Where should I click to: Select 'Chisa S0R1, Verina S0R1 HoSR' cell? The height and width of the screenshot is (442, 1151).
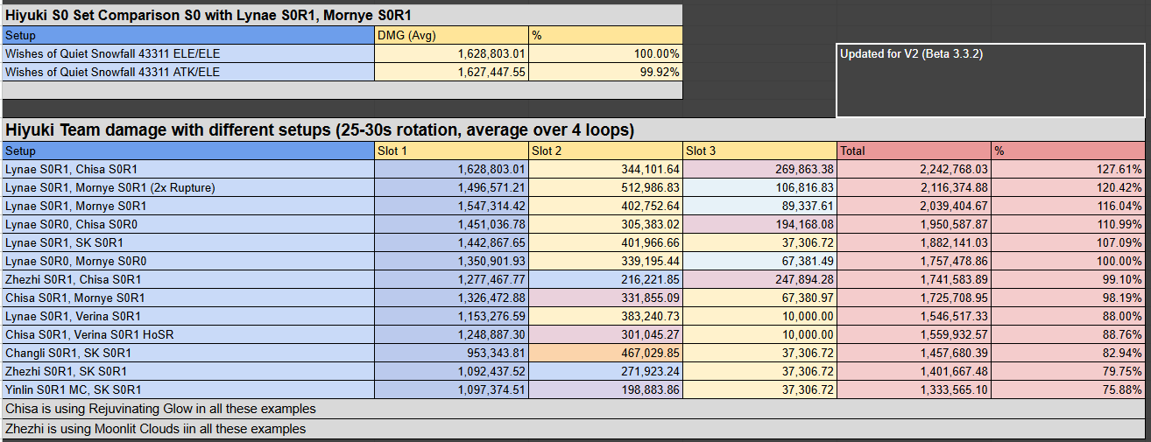click(x=188, y=334)
